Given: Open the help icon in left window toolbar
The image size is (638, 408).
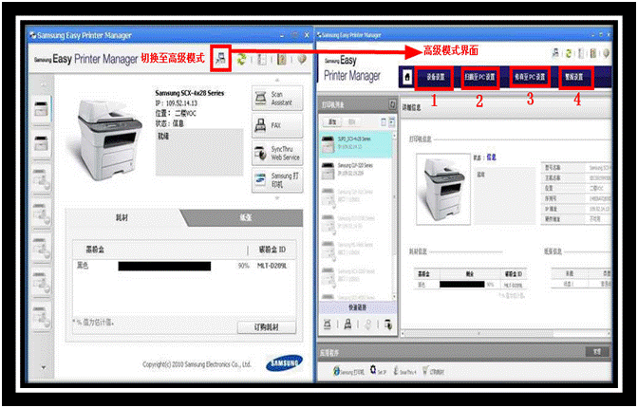Looking at the screenshot, I should click(282, 60).
